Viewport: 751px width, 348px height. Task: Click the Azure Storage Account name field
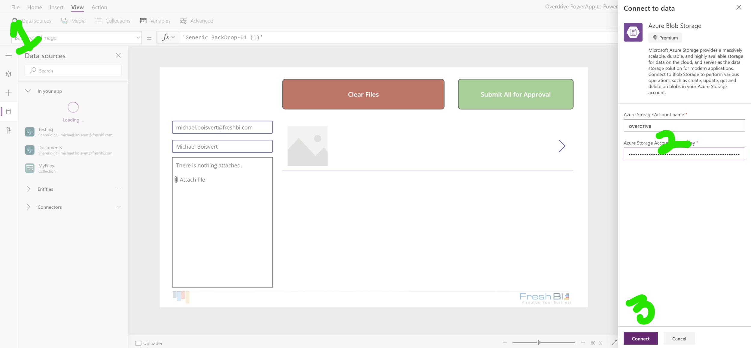[x=684, y=126]
